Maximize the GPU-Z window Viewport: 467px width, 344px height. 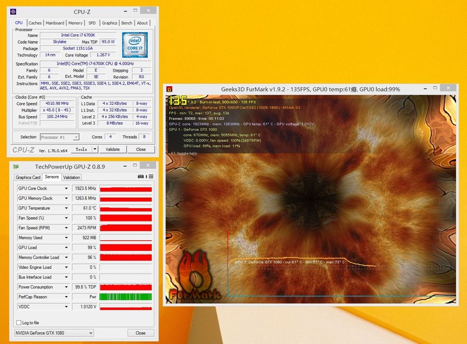tap(135, 165)
